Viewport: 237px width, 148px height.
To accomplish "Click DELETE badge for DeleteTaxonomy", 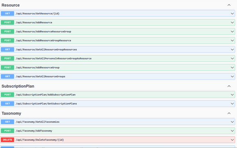I will (x=7, y=140).
